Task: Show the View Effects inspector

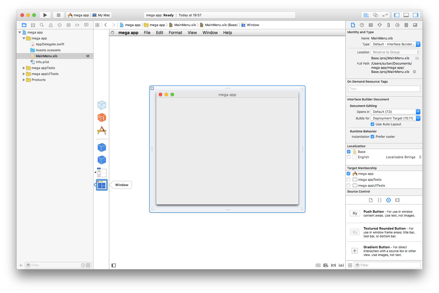Action: (x=415, y=25)
